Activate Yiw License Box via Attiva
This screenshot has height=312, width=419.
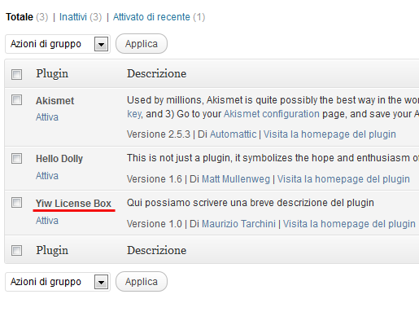pos(47,221)
